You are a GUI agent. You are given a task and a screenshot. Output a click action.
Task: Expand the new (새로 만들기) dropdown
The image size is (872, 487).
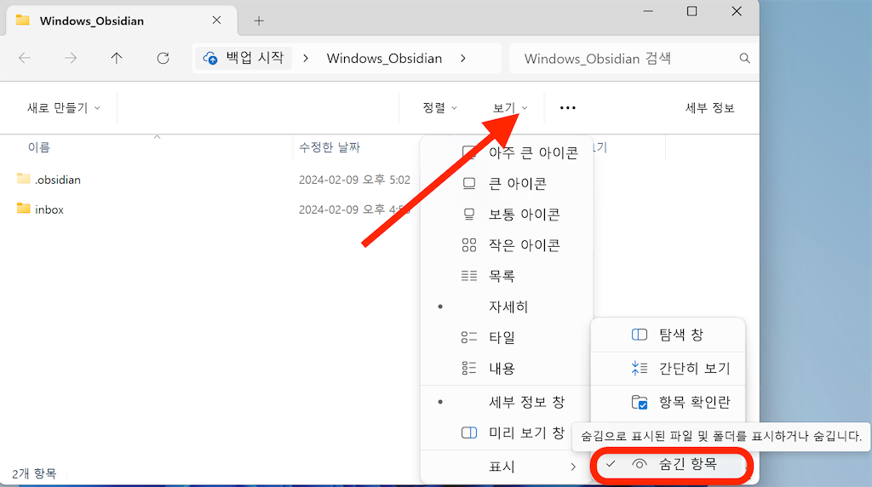pos(64,108)
